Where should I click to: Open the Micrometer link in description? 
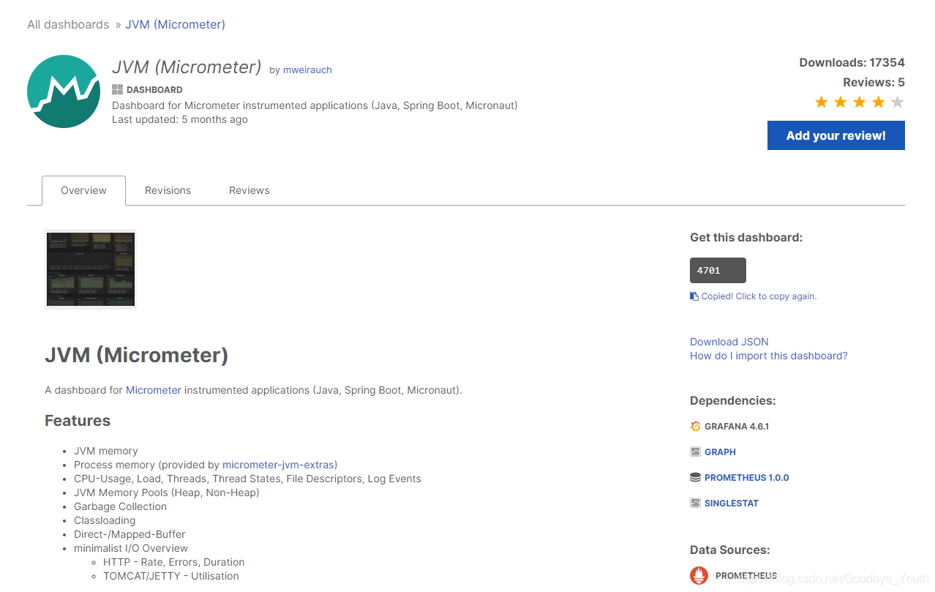[x=154, y=390]
